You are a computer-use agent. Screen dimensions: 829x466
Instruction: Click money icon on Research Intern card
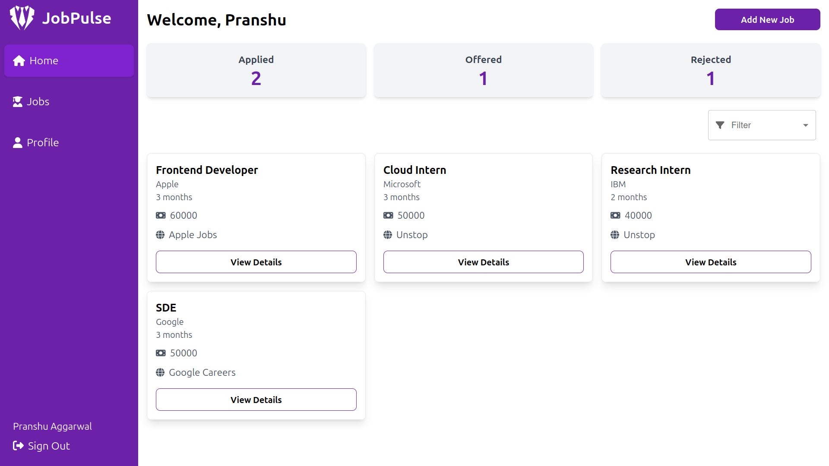pyautogui.click(x=615, y=215)
